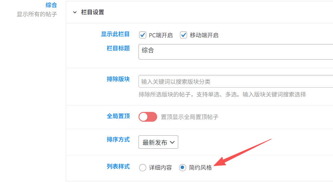Click the 排序方式 field label
This screenshot has width=333, height=183.
coord(118,139)
